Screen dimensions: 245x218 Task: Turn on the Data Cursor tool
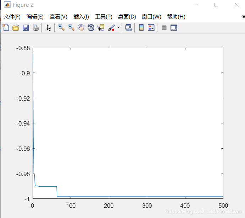click(101, 28)
